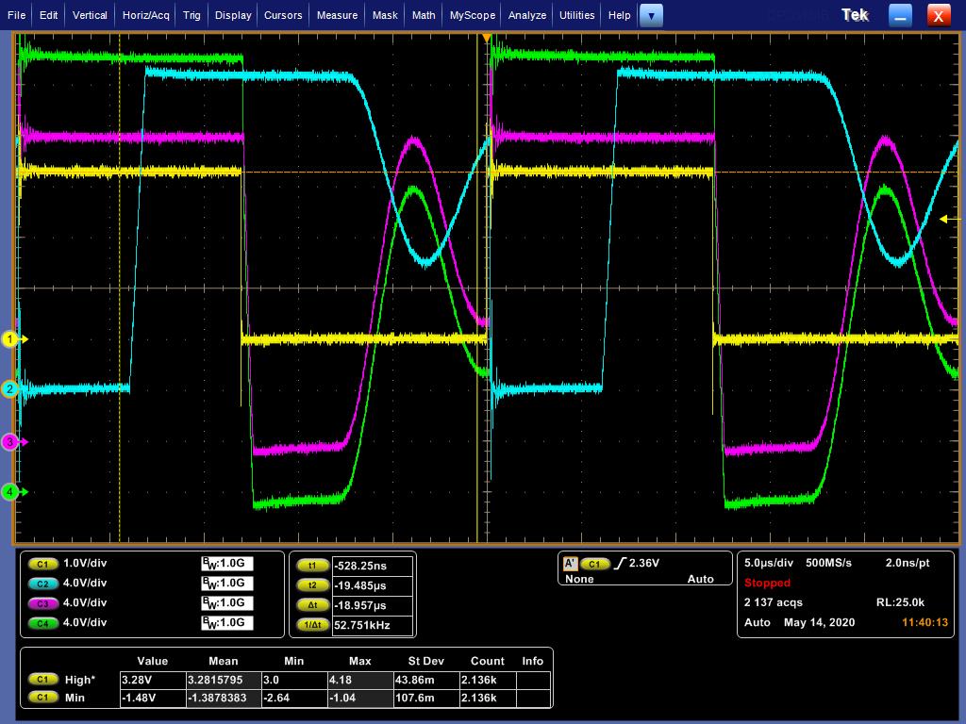This screenshot has height=724, width=966.
Task: Click the C3 badge at 4.0V/div
Action: (42, 603)
